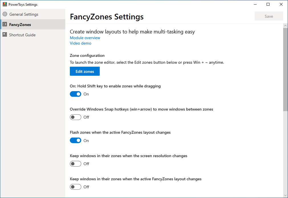Open the Module overview link

(85, 38)
